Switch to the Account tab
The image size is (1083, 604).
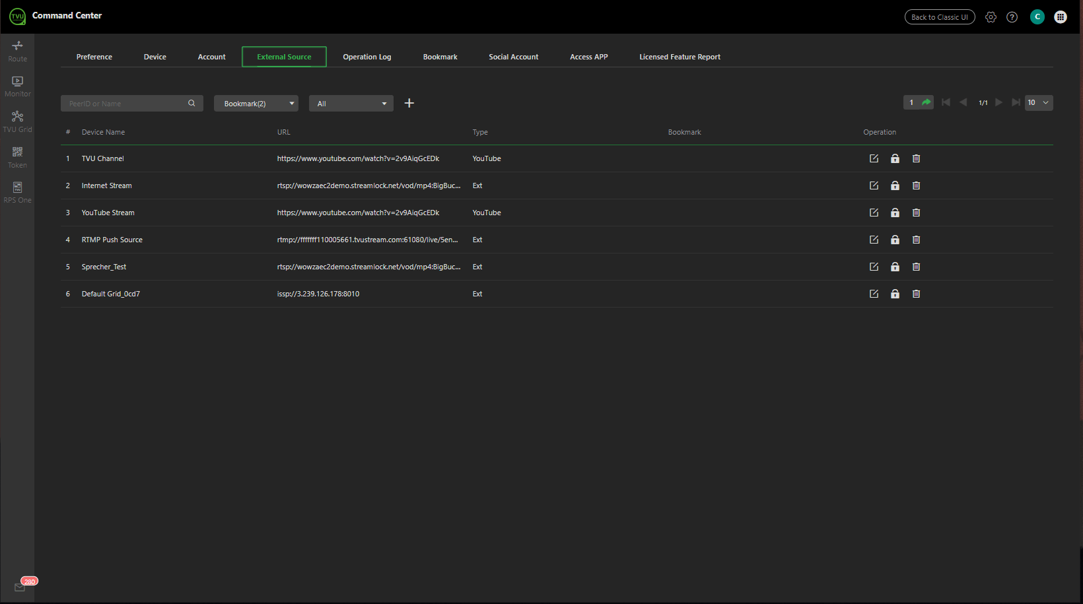212,57
